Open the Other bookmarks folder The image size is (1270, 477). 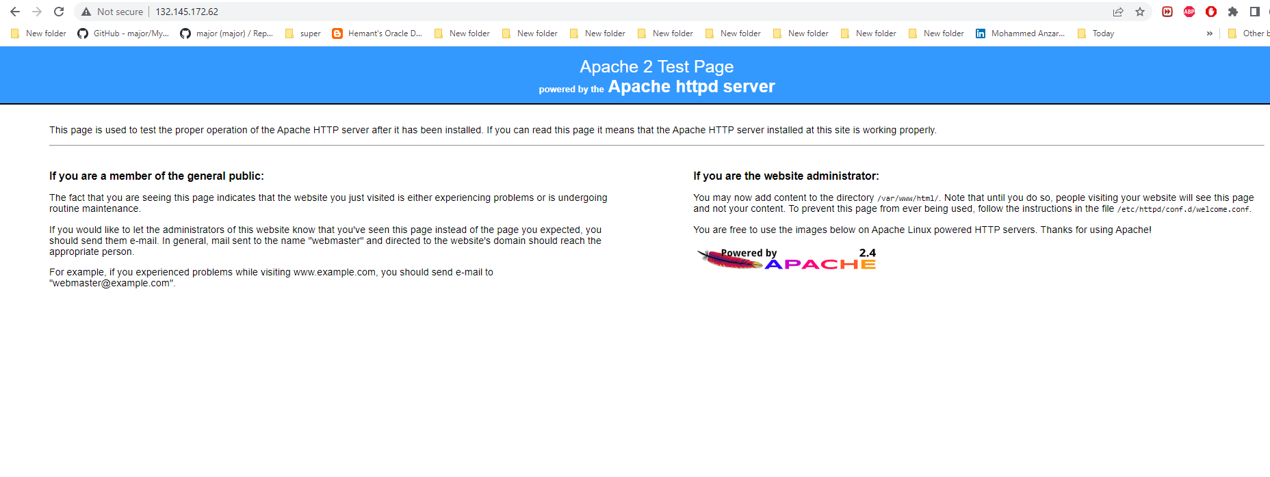(1248, 33)
